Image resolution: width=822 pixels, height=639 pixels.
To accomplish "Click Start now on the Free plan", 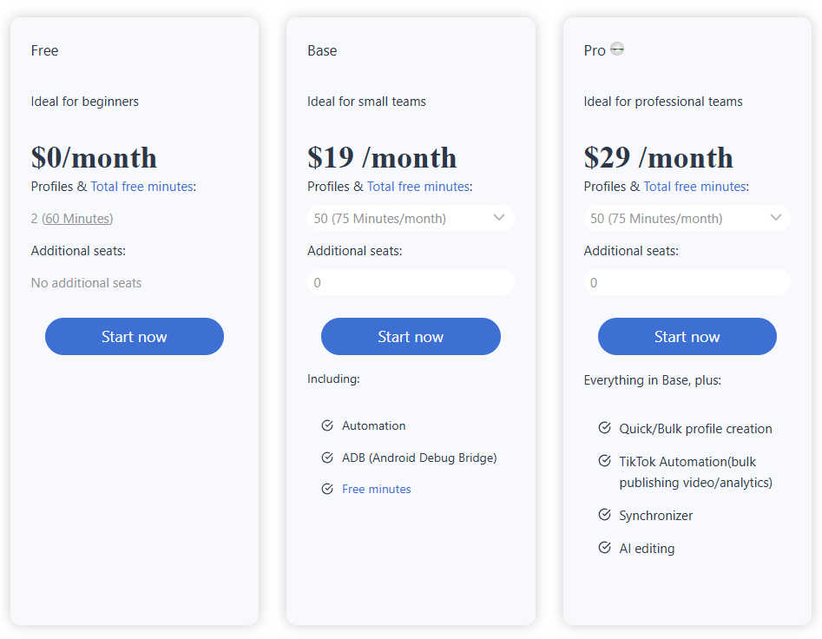I will tap(134, 336).
